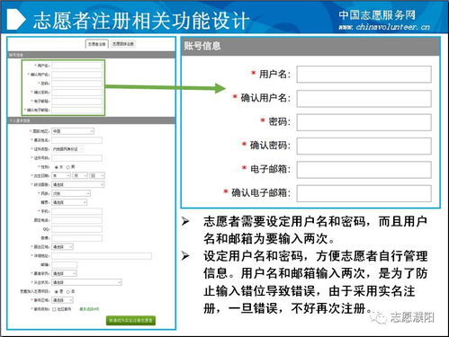Click 电子邮箱 field in enlarged panel
449x337 pixels.
click(364, 170)
